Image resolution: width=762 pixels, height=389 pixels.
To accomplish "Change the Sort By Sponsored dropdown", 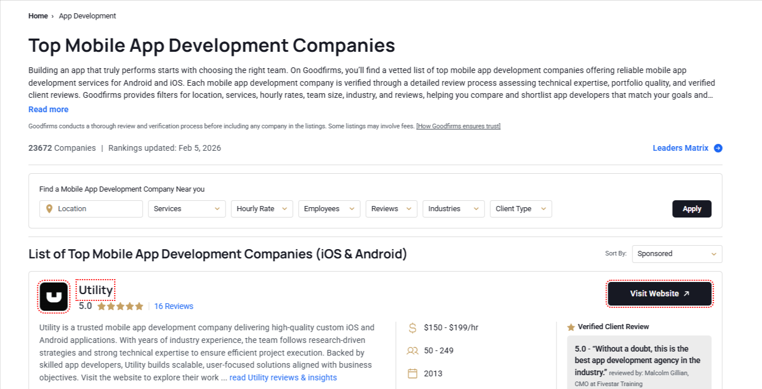I will [x=677, y=254].
